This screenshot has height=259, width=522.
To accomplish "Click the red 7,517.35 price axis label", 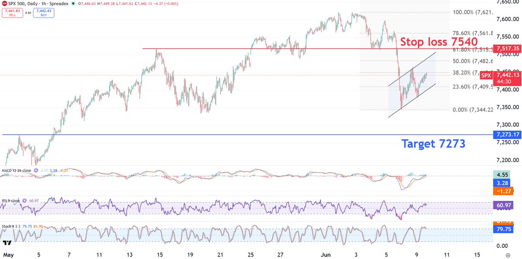I will [x=507, y=48].
